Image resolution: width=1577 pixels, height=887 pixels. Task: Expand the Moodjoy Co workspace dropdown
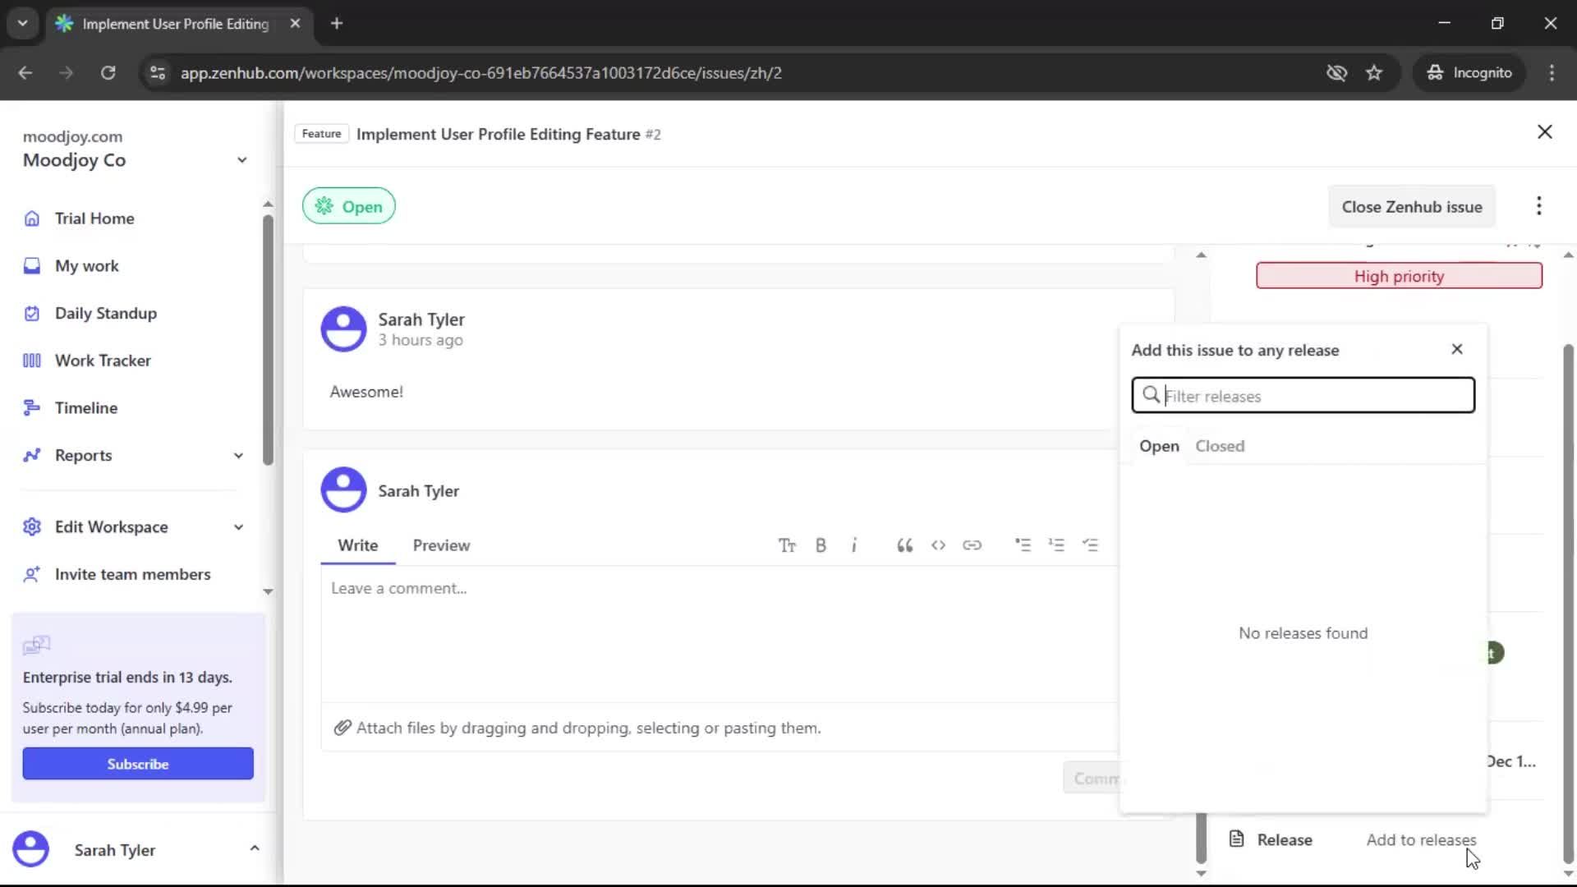coord(241,159)
